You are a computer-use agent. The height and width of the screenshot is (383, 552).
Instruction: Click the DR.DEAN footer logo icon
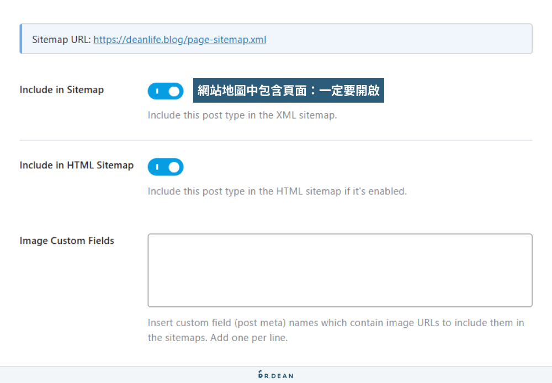261,374
